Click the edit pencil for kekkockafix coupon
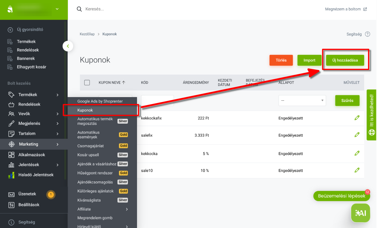 357,118
